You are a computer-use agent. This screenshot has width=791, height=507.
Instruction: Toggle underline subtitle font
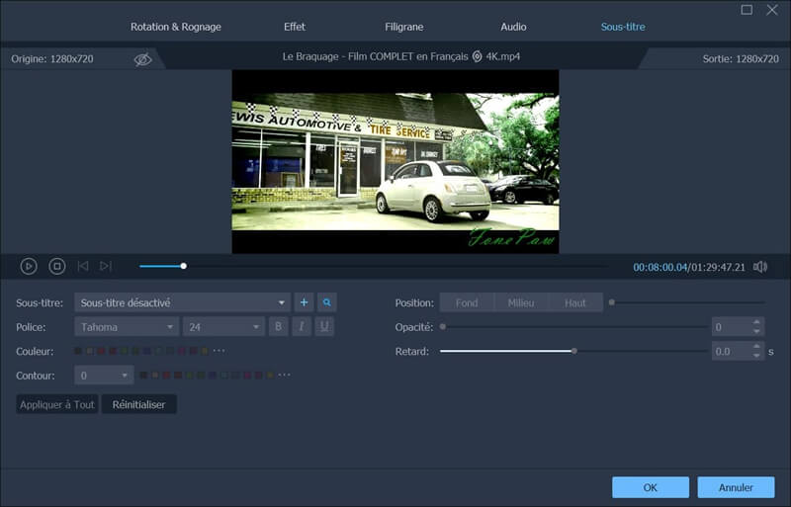click(324, 327)
